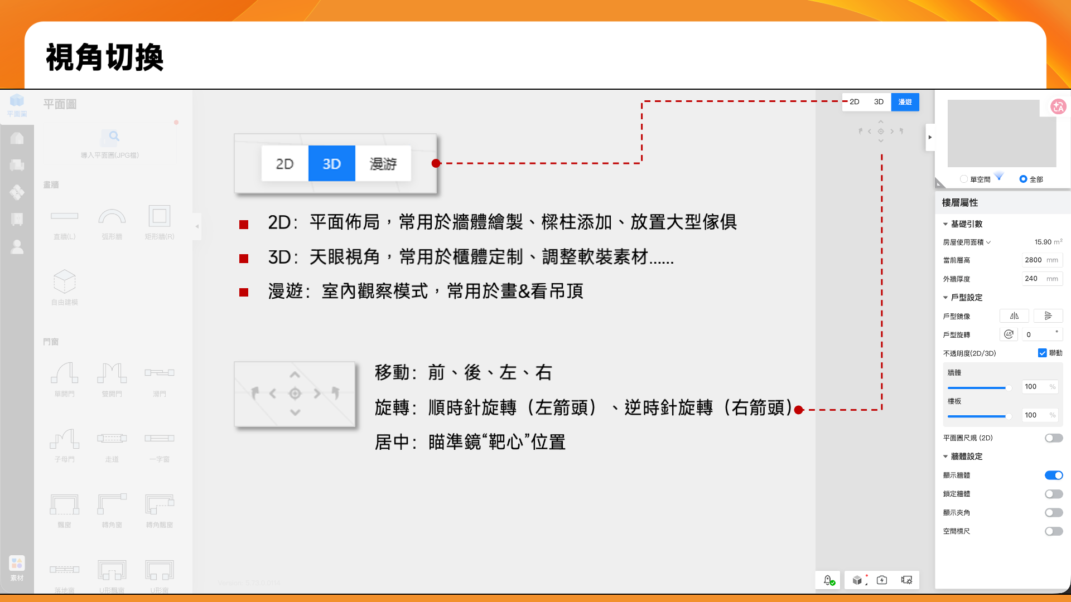Click the vertical mirror icon for 戶型鏡像

1048,316
